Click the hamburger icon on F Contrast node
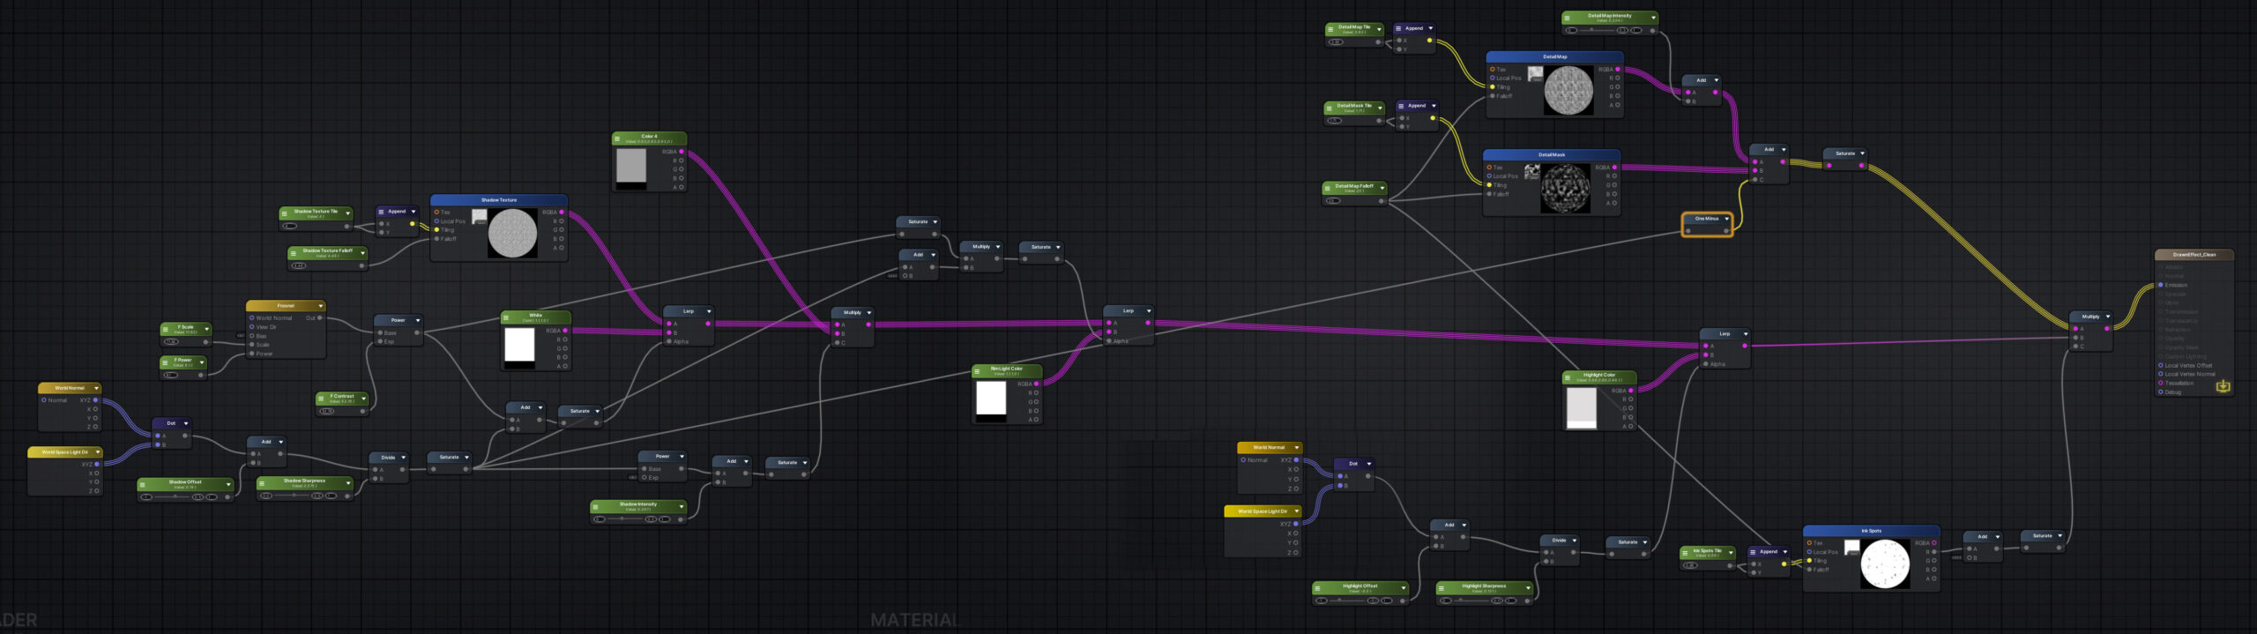Image resolution: width=2257 pixels, height=634 pixels. point(322,399)
